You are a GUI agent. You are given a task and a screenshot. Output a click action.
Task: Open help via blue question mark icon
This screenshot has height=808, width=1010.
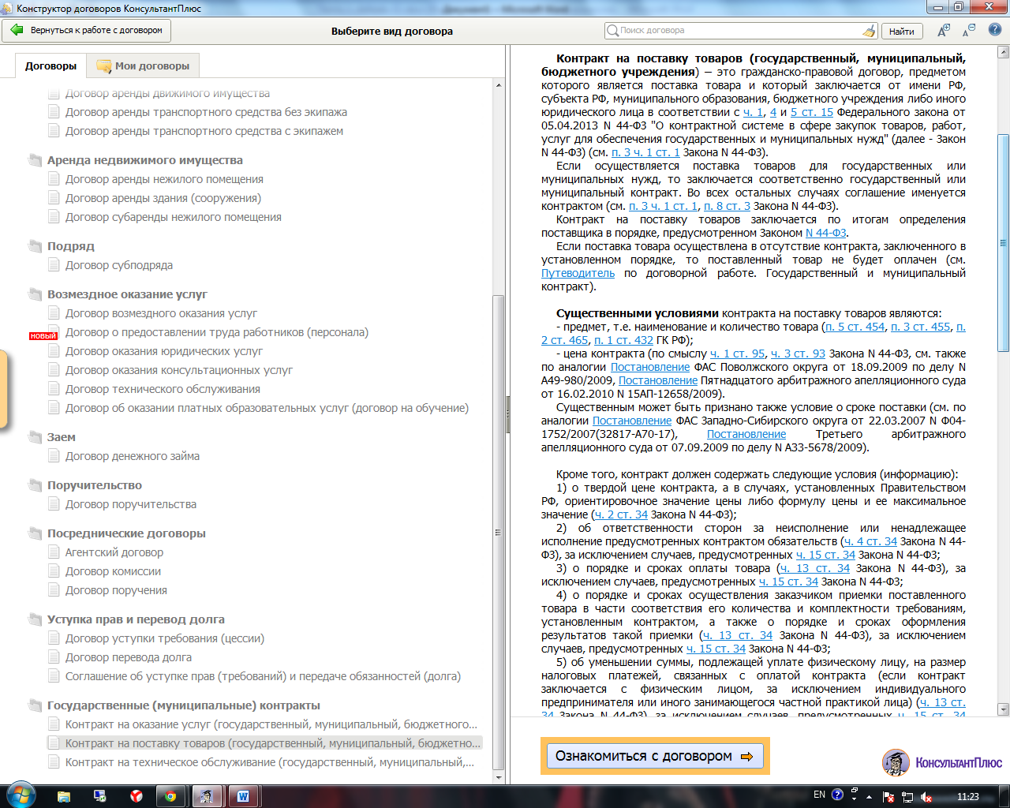[995, 31]
